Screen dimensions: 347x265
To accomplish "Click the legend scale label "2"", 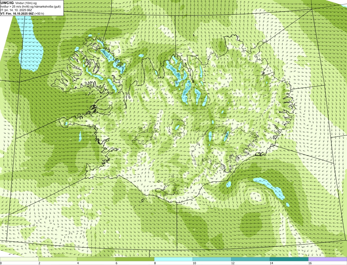I will click(39, 263).
